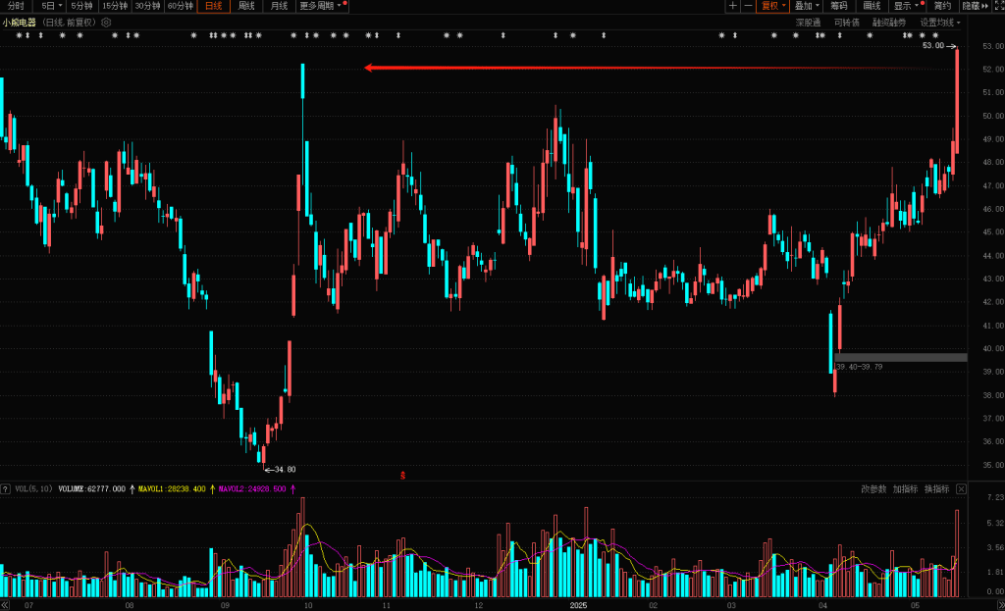This screenshot has height=611, width=1005.
Task: Switch to the 月线 monthly chart
Action: coord(279,6)
